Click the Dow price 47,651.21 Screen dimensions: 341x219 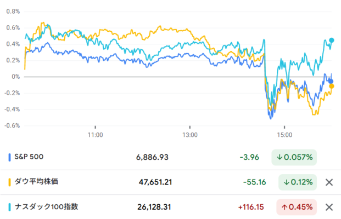pyautogui.click(x=155, y=182)
